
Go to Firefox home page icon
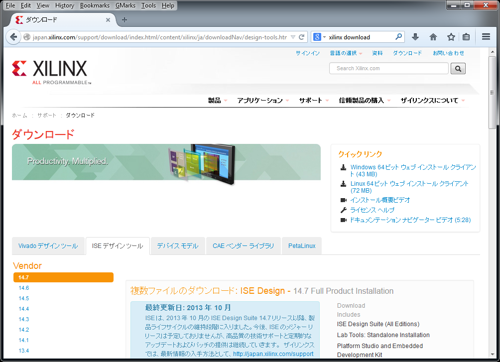(433, 37)
